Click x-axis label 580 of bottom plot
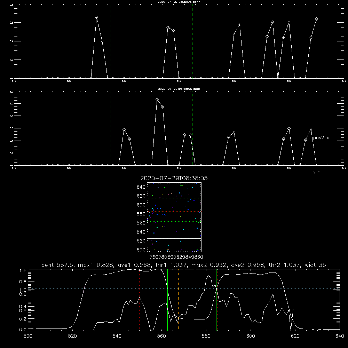Screen dimensions: 348x348 (x=206, y=336)
